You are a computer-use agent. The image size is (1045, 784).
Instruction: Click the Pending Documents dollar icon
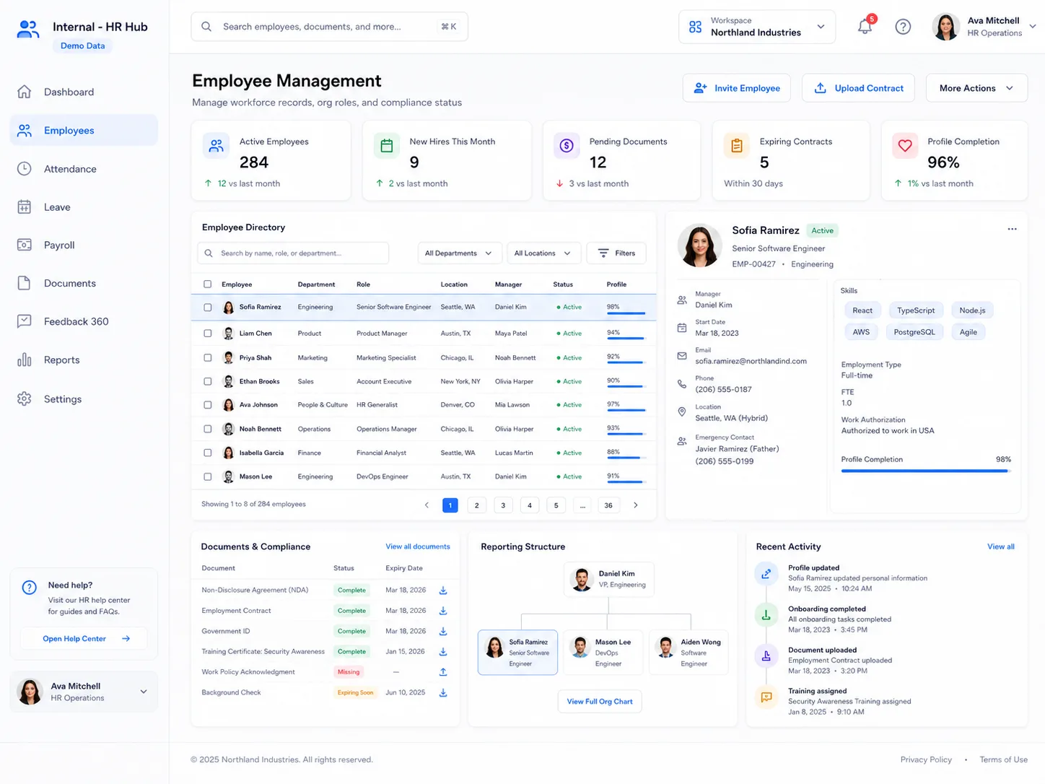pyautogui.click(x=567, y=146)
